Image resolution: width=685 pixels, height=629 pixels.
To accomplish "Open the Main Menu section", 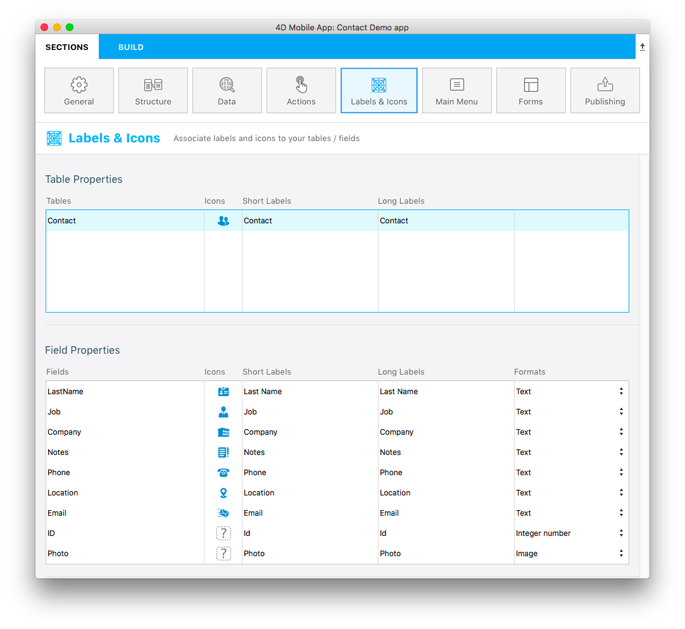I will pos(456,90).
